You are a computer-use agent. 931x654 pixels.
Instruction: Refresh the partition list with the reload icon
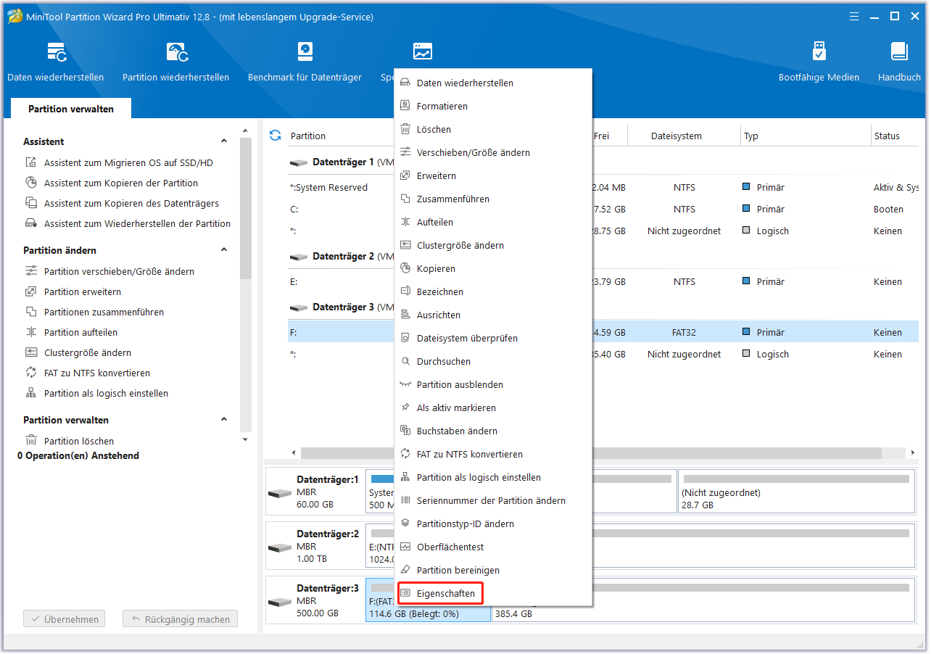275,136
